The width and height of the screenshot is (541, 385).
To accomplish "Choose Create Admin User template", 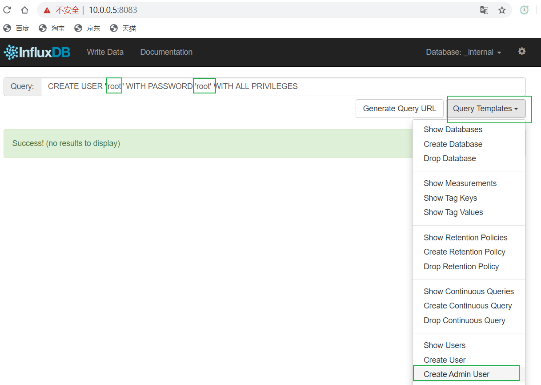I will coord(457,374).
